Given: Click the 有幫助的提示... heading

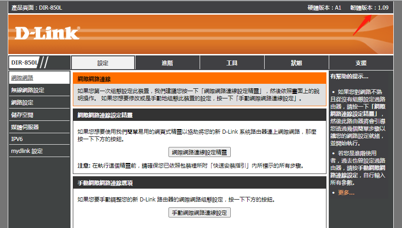Looking at the screenshot, I should pyautogui.click(x=349, y=76).
